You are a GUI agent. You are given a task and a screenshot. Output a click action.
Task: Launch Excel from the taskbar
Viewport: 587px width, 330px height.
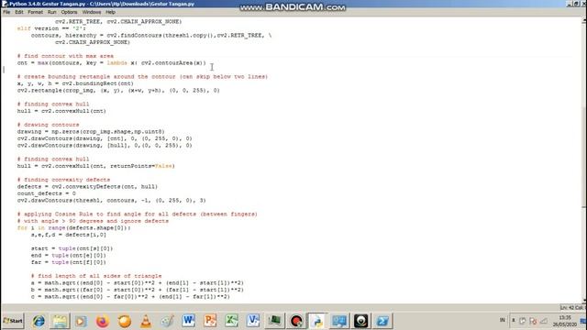231,321
